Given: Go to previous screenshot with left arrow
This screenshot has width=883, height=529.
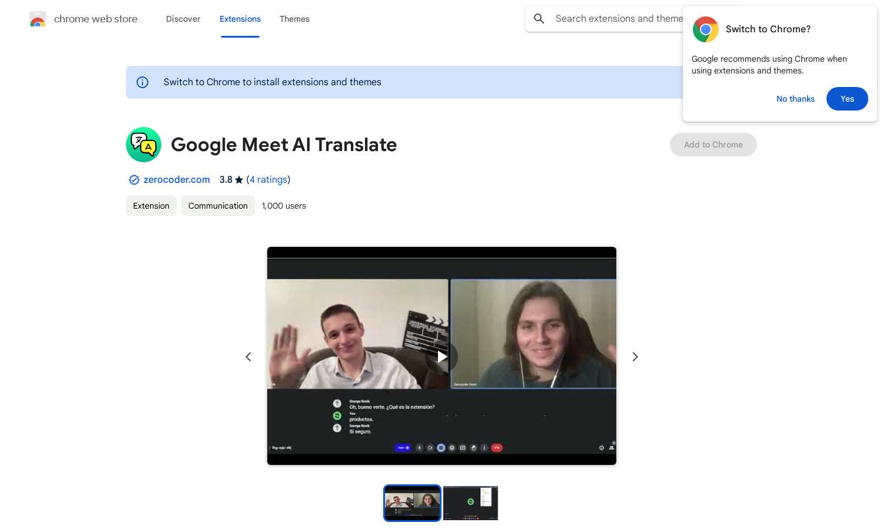Looking at the screenshot, I should tap(248, 357).
